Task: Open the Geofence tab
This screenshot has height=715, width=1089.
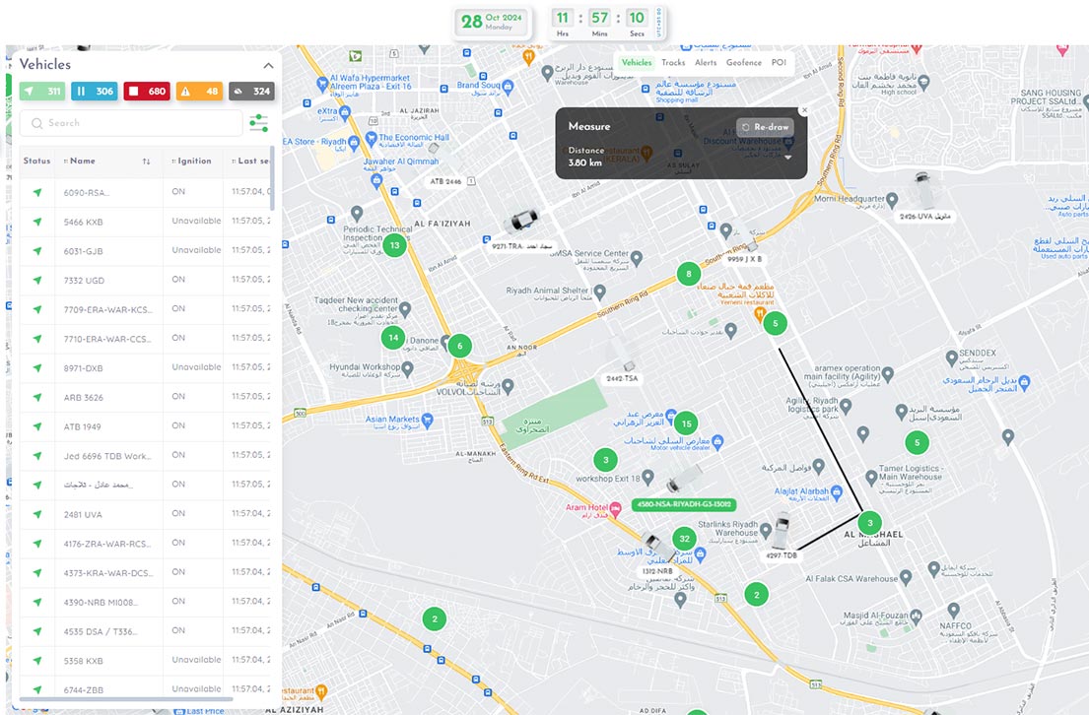Action: 744,62
